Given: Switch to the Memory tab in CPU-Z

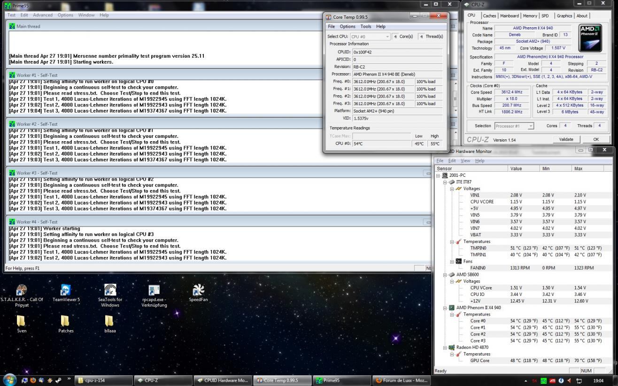Looking at the screenshot, I should point(530,16).
